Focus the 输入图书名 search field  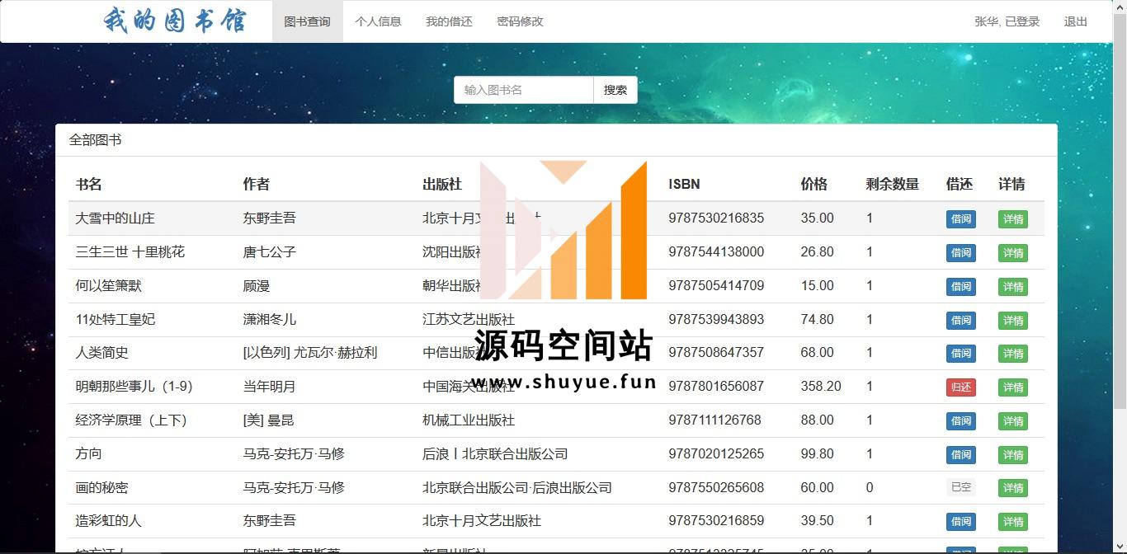click(x=523, y=90)
